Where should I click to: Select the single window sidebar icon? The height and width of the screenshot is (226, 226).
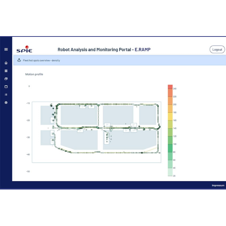(6, 87)
